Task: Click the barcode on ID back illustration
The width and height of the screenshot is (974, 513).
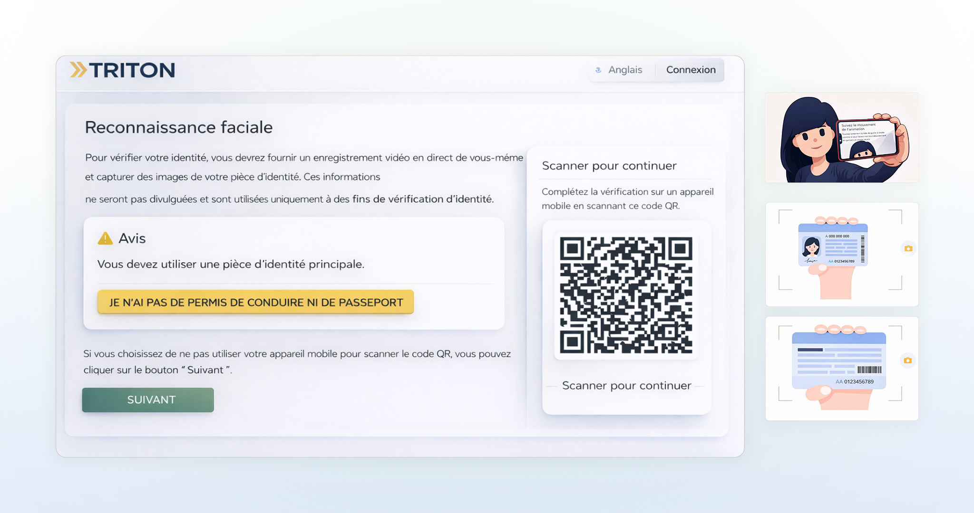Action: 869,370
